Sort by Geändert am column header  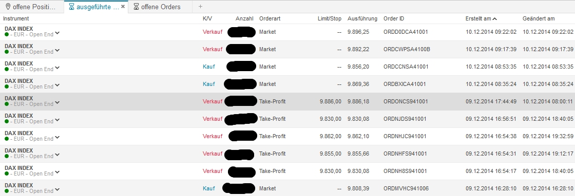pyautogui.click(x=539, y=18)
